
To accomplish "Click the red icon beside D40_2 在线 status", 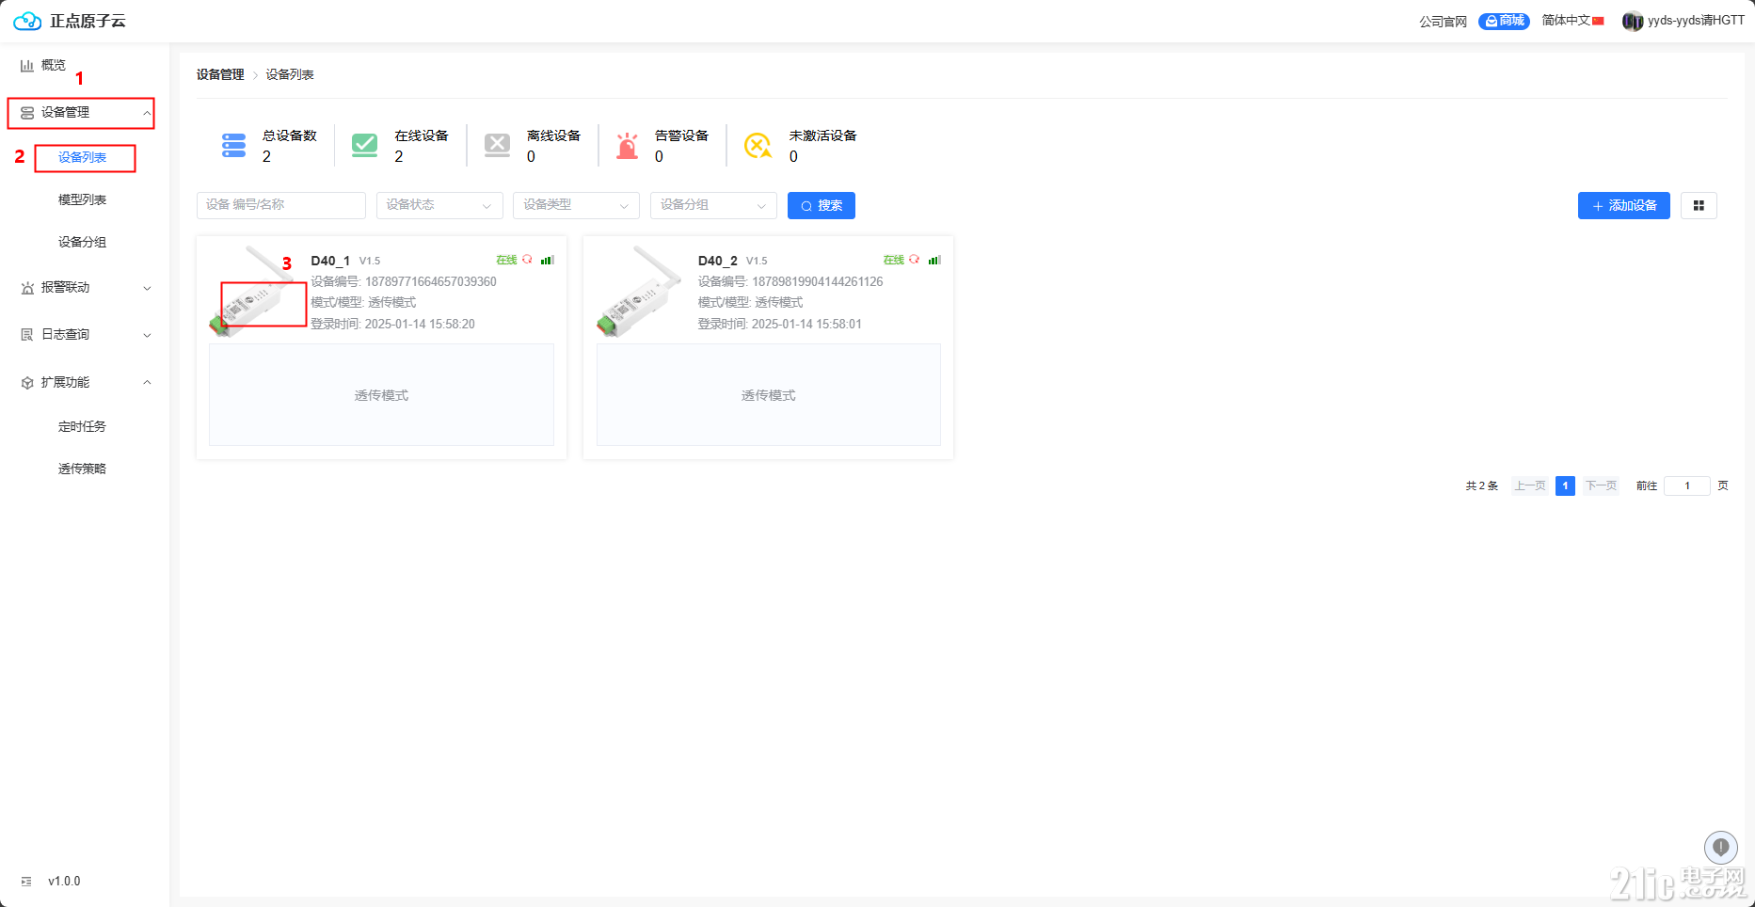I will coord(914,260).
